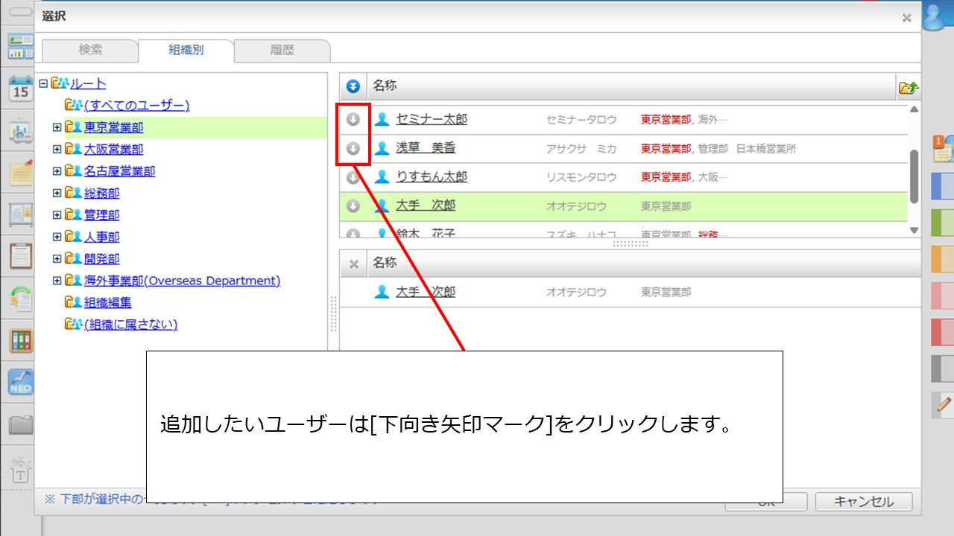Expand the 東京営業部 tree node
This screenshot has width=954, height=536.
click(x=57, y=127)
